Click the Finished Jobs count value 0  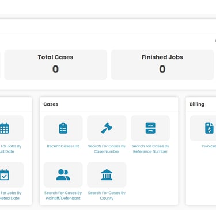[x=162, y=69]
